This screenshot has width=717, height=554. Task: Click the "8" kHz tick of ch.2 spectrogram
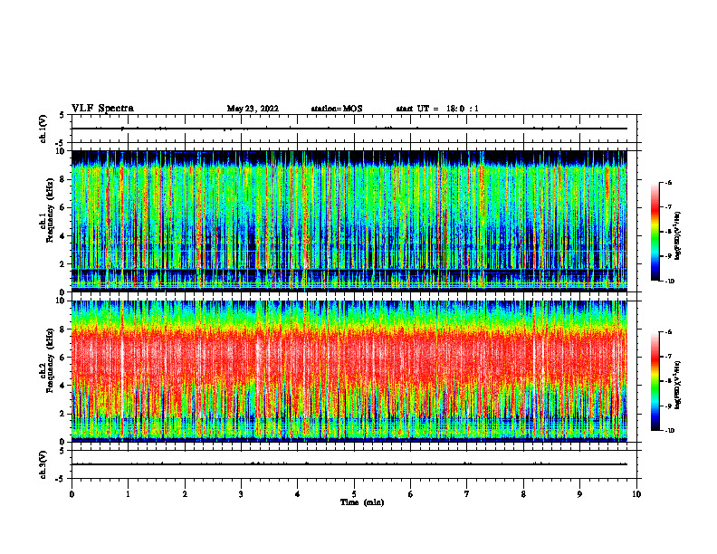click(x=62, y=330)
